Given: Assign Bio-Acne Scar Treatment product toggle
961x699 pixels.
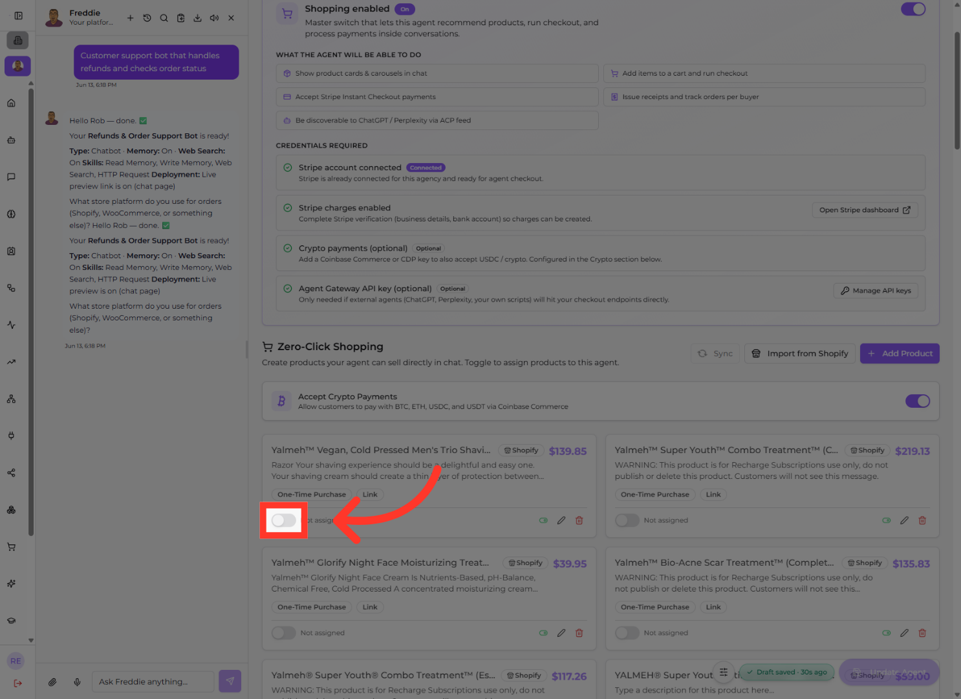Looking at the screenshot, I should 627,633.
